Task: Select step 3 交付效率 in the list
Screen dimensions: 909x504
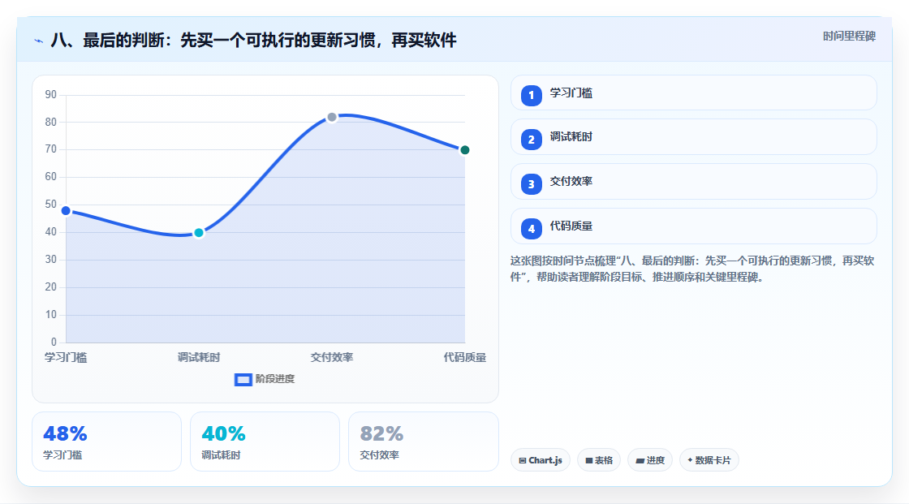Action: coord(693,182)
